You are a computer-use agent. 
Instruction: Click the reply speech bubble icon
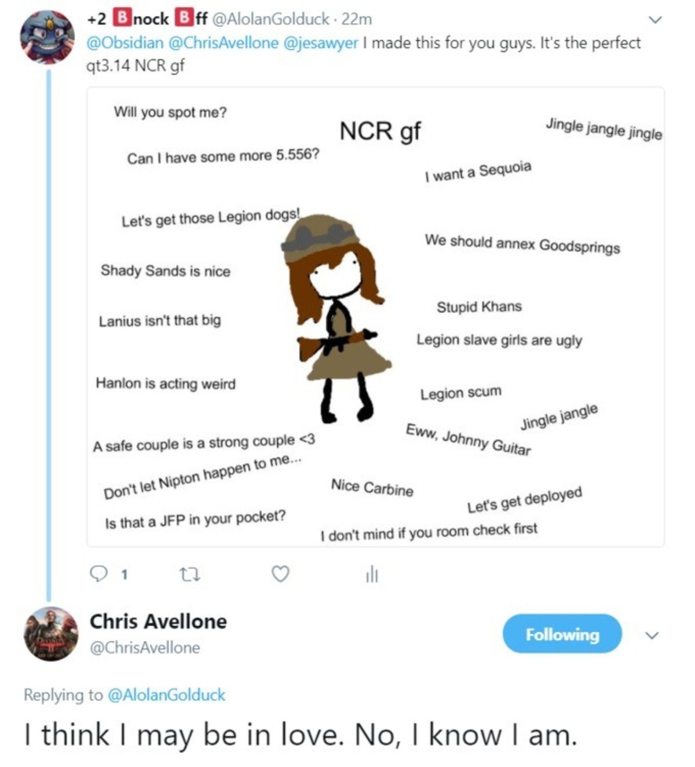click(100, 574)
